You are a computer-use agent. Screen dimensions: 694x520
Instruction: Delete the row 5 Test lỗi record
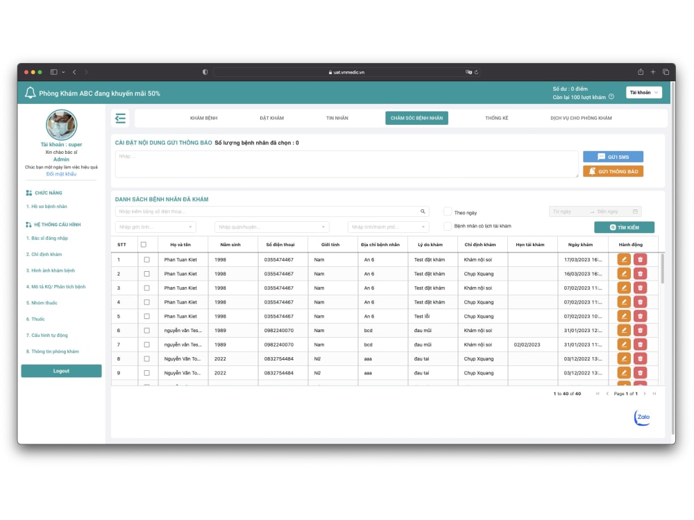tap(640, 316)
